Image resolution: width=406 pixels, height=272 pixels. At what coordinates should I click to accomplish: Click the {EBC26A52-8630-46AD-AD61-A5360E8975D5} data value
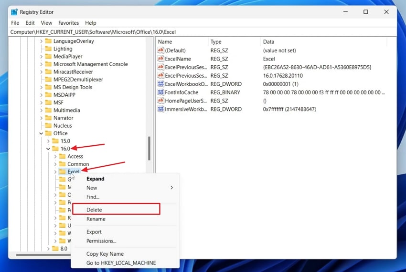[x=317, y=67]
